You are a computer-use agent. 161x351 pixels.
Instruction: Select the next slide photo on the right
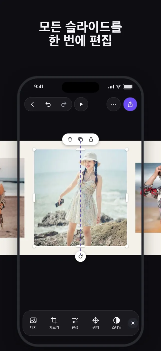click(148, 198)
